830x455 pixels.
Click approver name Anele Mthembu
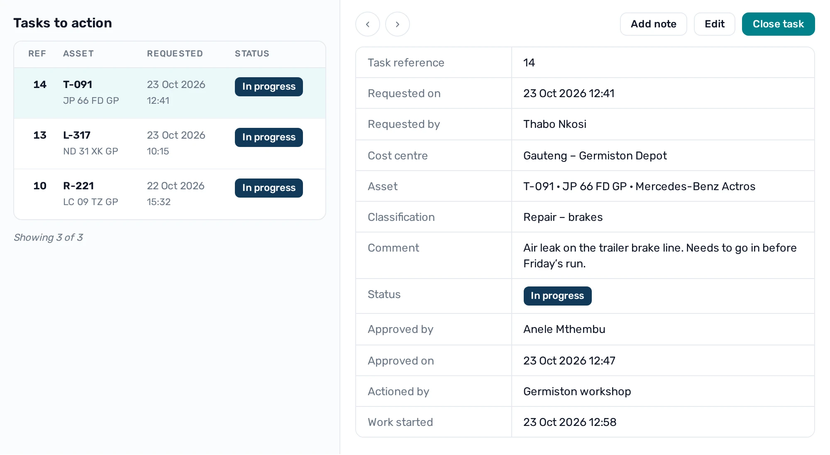pyautogui.click(x=564, y=329)
